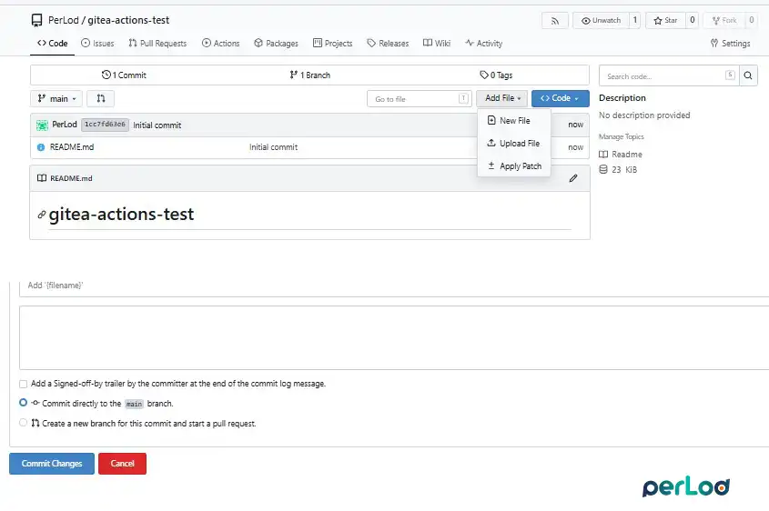Screen dimensions: 769x511
Task: Click the watch count number 1
Action: (635, 21)
